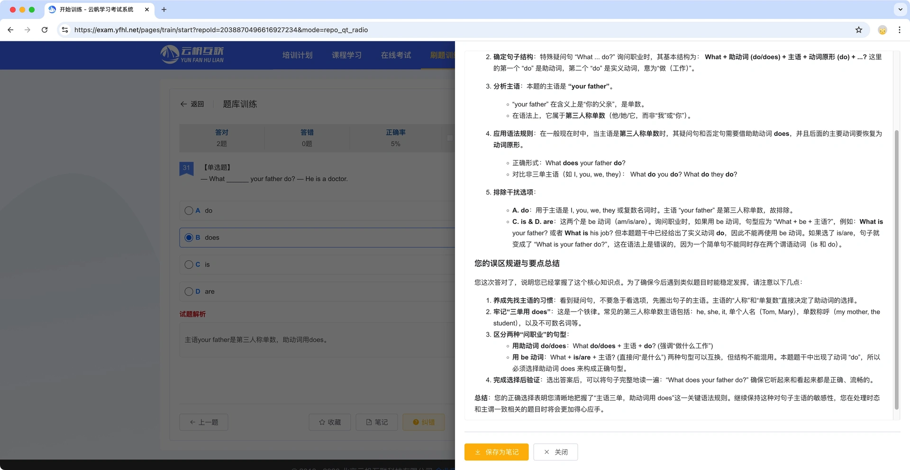Close the 开始训练 browser tab

147,9
